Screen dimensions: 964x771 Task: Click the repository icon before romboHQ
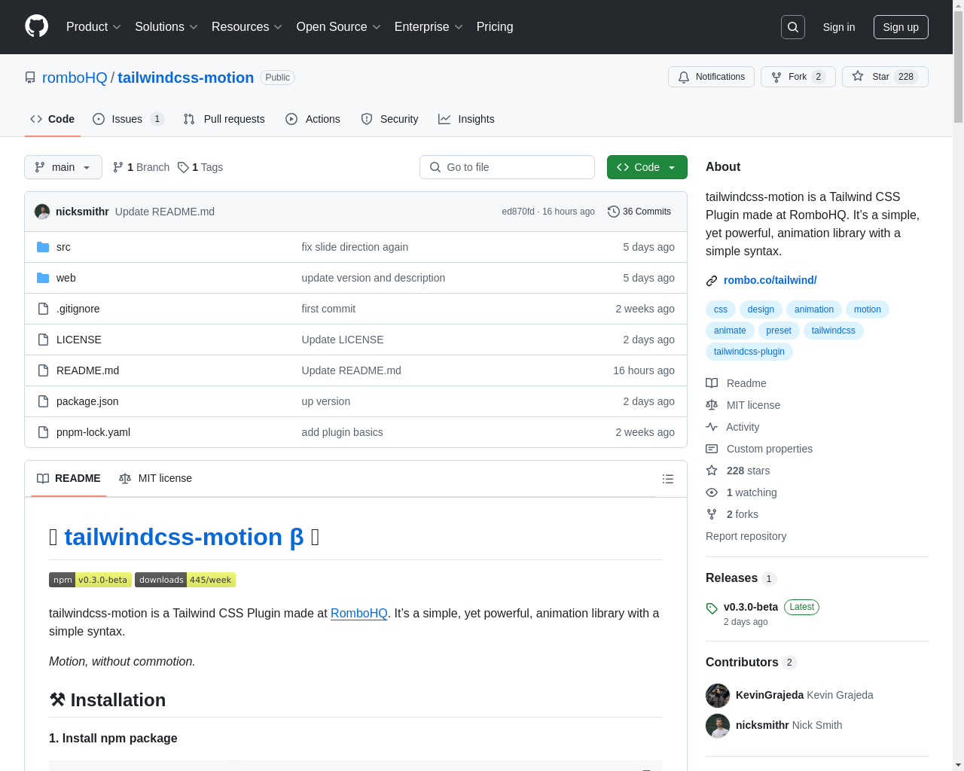click(x=30, y=78)
